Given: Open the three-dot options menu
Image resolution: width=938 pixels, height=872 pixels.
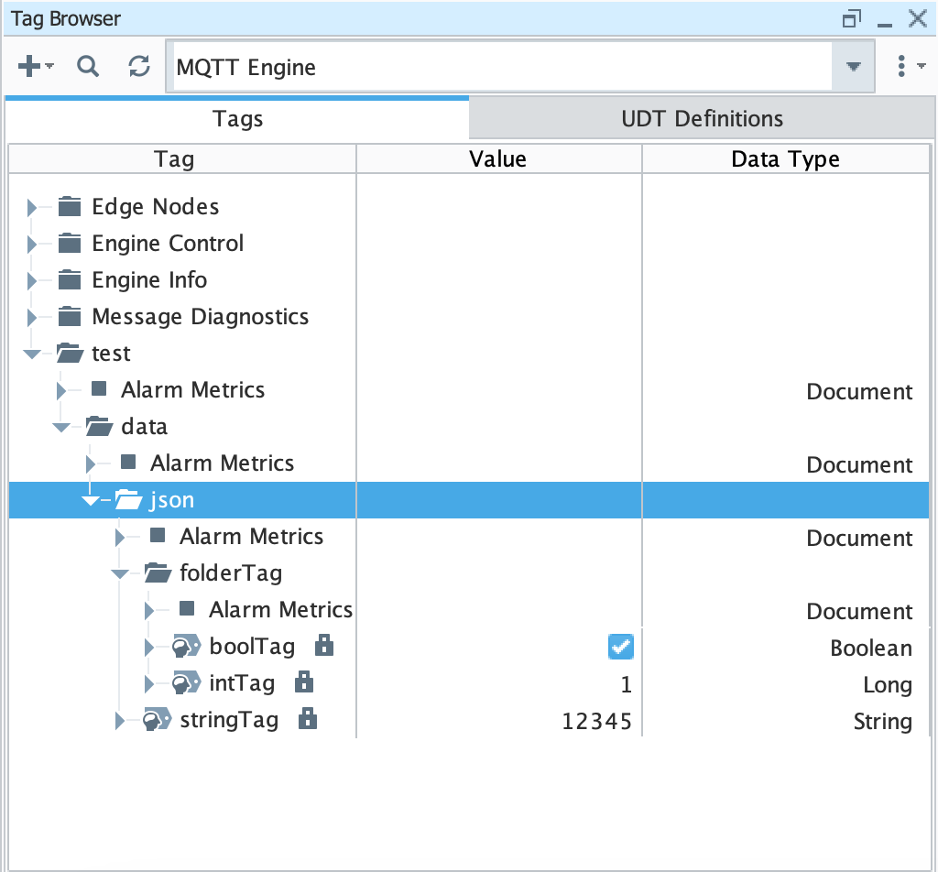Looking at the screenshot, I should [x=902, y=66].
